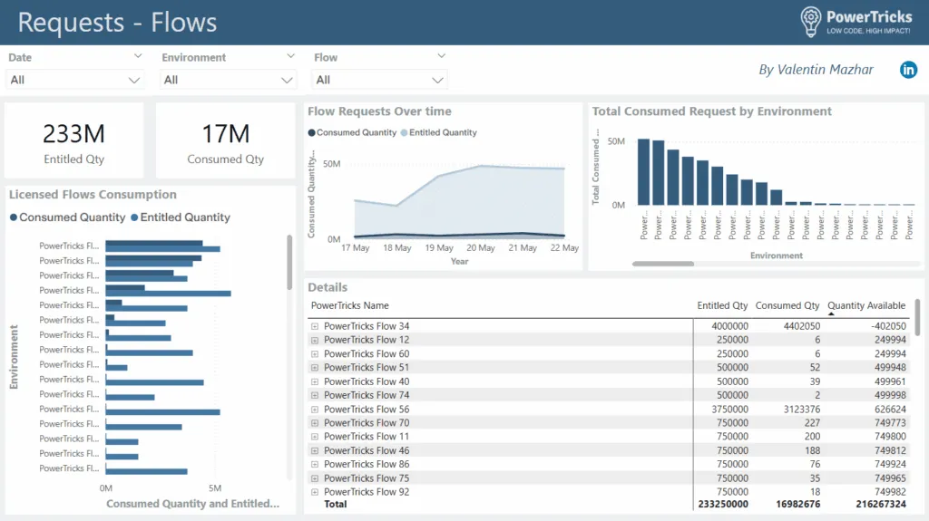
Task: Click Entitled Quantity legend in Licensed Flows
Action: [x=181, y=217]
